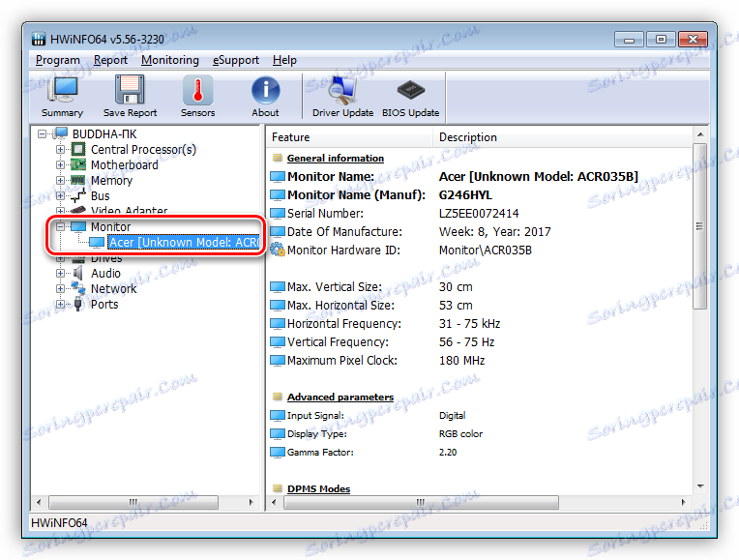Click the details pane scroll down arrow
739x560 pixels.
tap(700, 486)
